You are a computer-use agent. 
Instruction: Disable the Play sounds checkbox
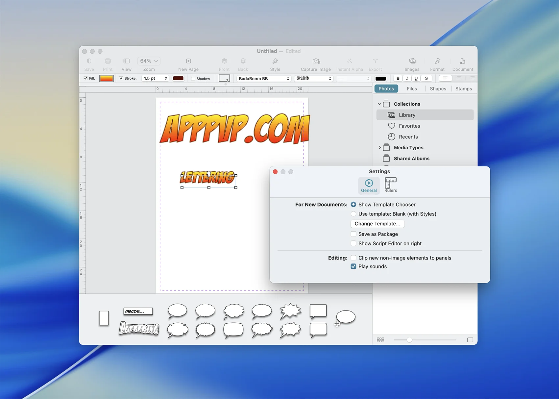coord(353,266)
